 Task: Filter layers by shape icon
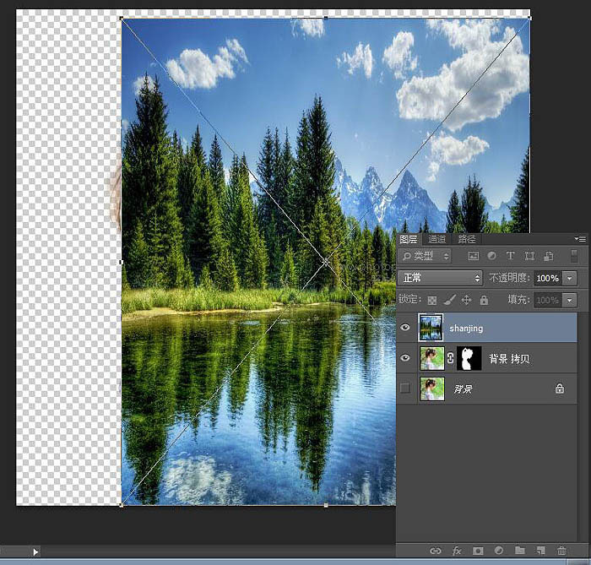(529, 256)
